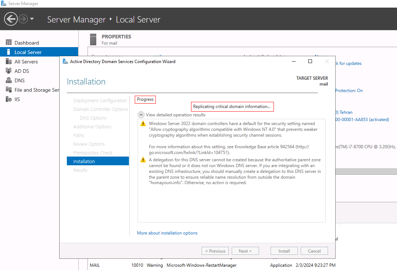Click the event timestamp 2/3/2024 9:23:27 PM
This screenshot has width=397, height=270.
click(316, 265)
